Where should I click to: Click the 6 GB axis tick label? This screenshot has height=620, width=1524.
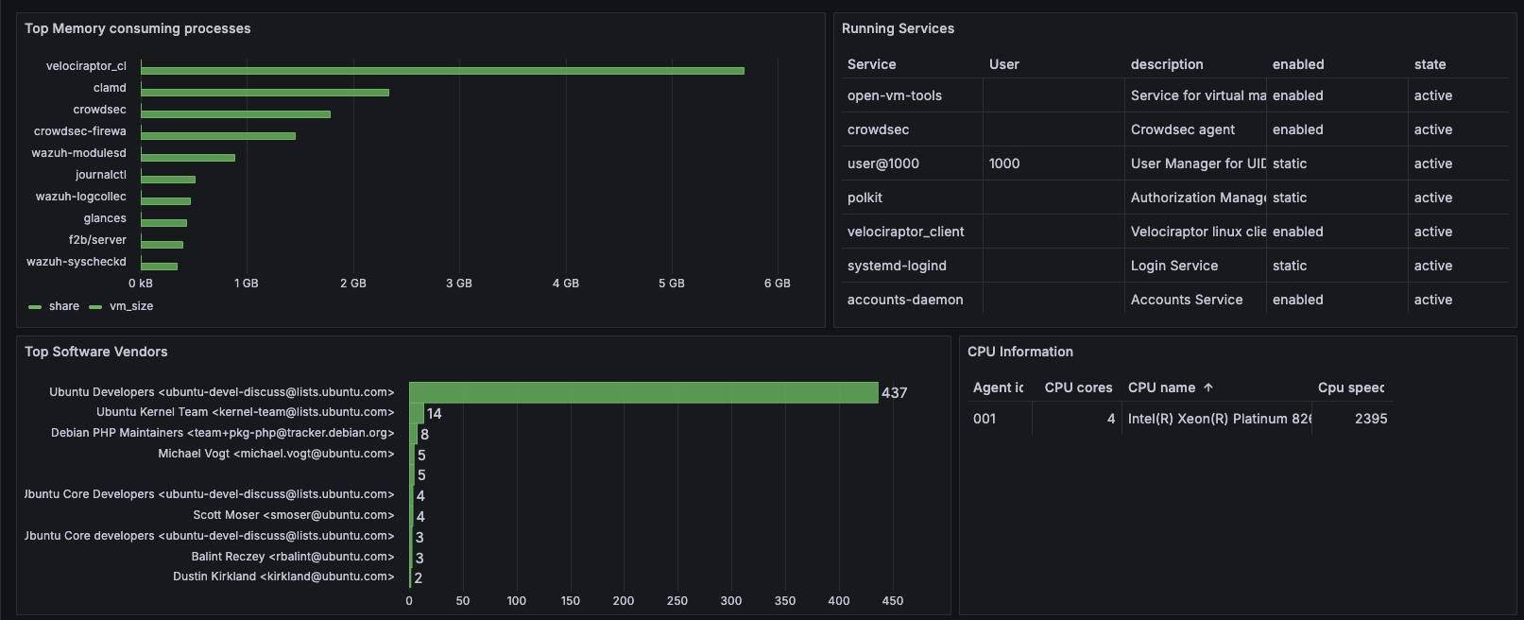pos(778,284)
